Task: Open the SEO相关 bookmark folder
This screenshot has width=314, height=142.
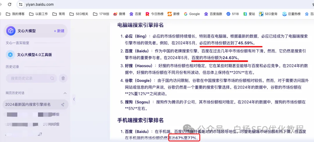Action: pyautogui.click(x=79, y=14)
